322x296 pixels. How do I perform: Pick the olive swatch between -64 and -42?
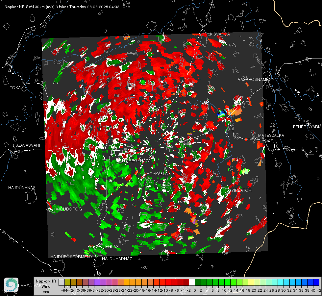[x=67, y=282]
